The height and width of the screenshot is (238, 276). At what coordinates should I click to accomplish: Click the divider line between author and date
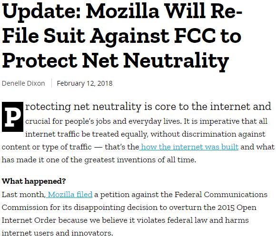[51, 83]
